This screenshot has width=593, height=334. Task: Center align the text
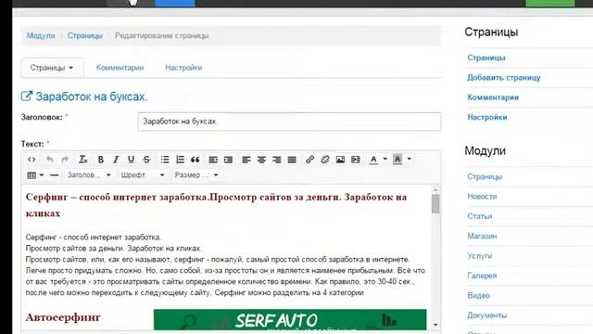pyautogui.click(x=261, y=160)
